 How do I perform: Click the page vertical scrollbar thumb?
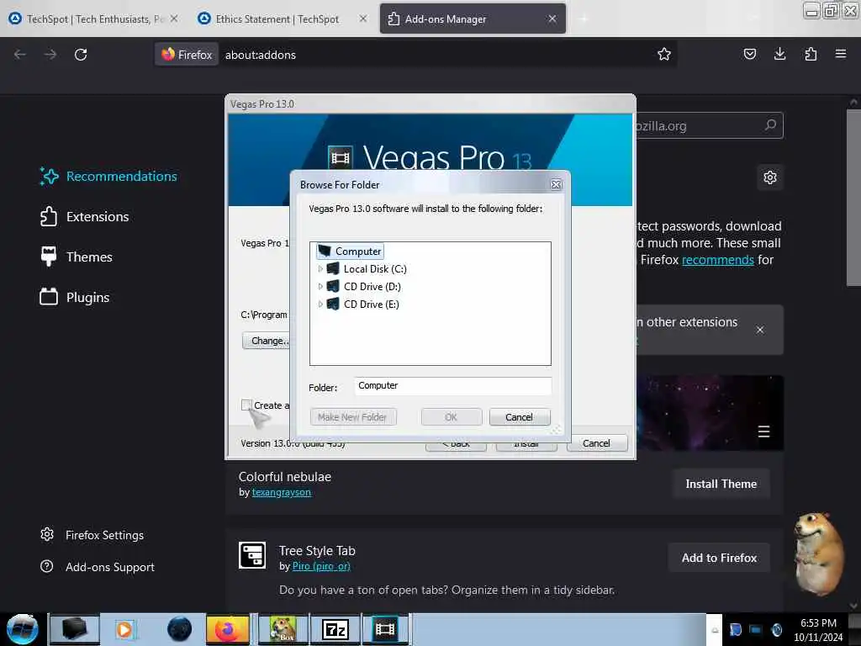(x=853, y=198)
